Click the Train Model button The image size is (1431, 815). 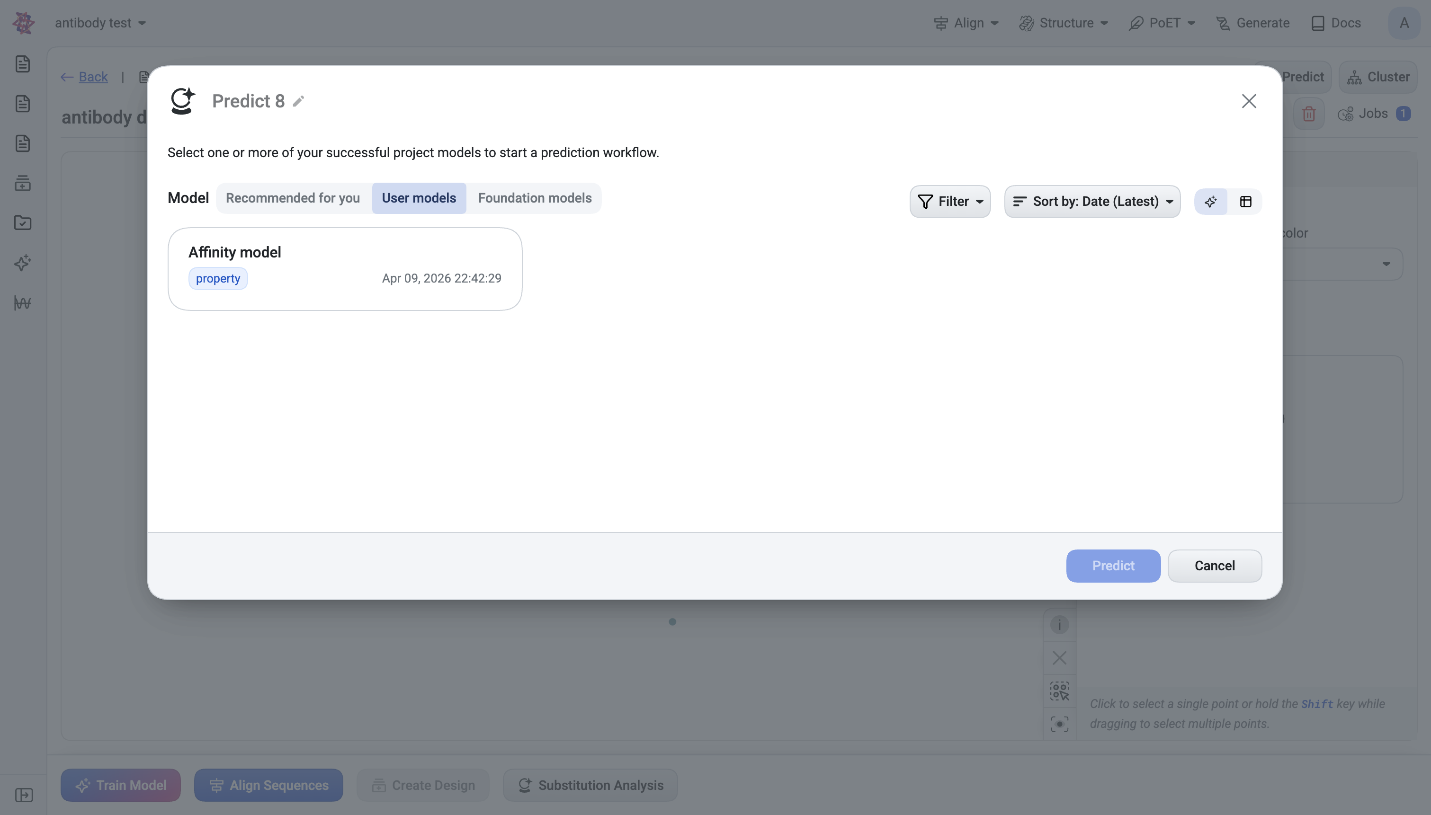[x=121, y=785]
